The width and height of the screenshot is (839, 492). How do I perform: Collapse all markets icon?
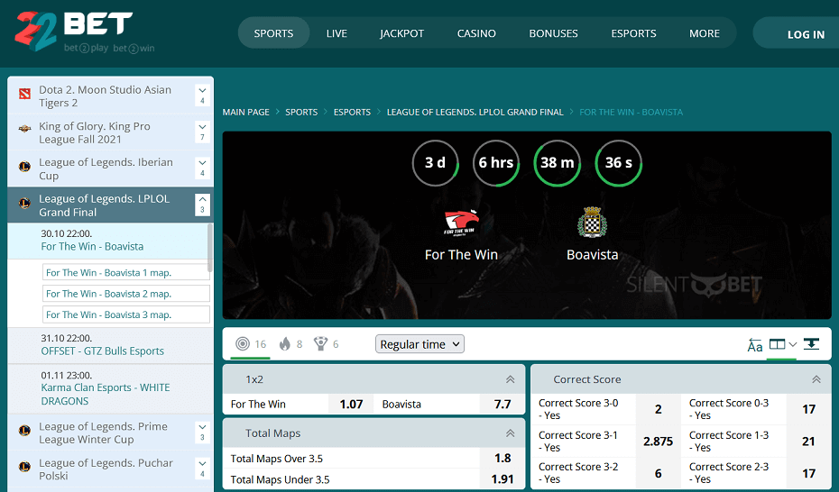click(811, 344)
